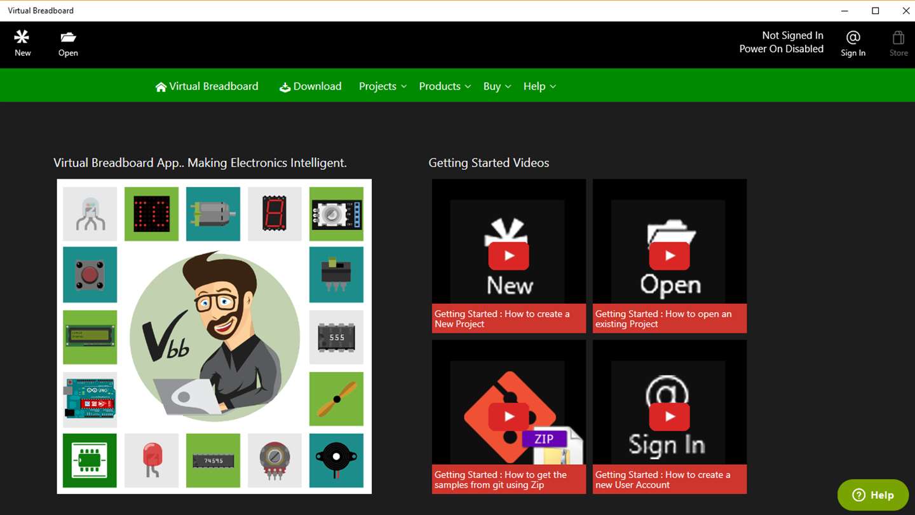Play the New Project getting started video
This screenshot has width=915, height=515.
coord(508,256)
